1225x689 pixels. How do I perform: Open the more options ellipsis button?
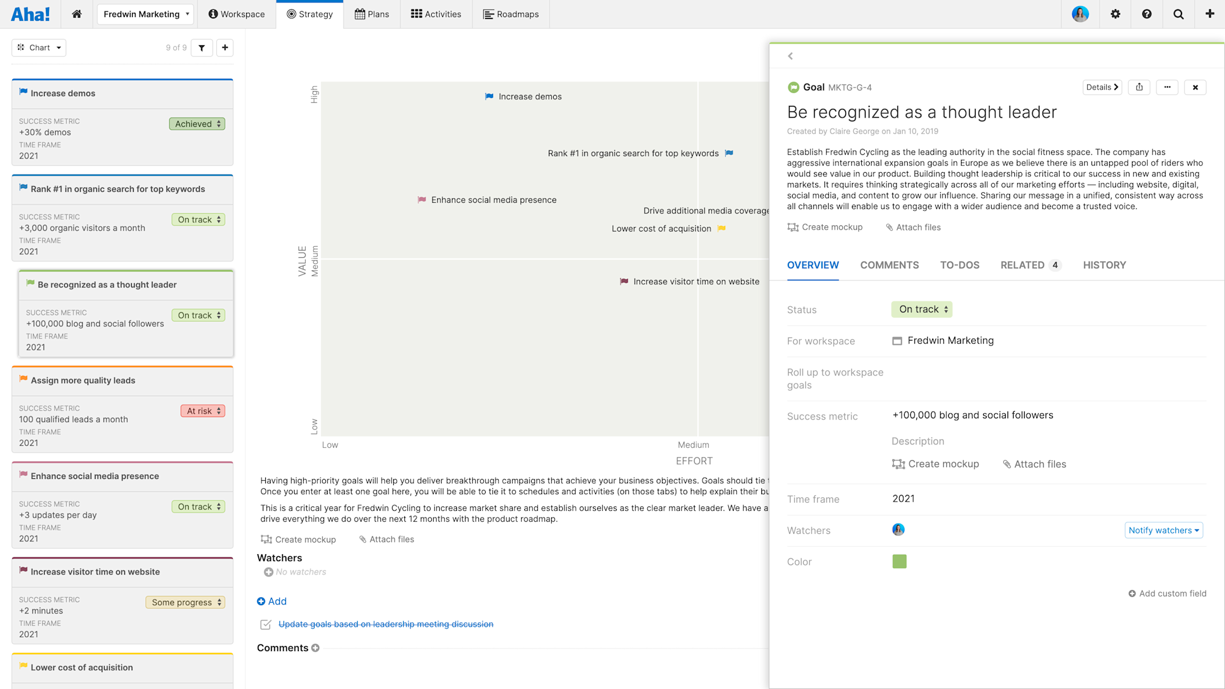tap(1167, 87)
